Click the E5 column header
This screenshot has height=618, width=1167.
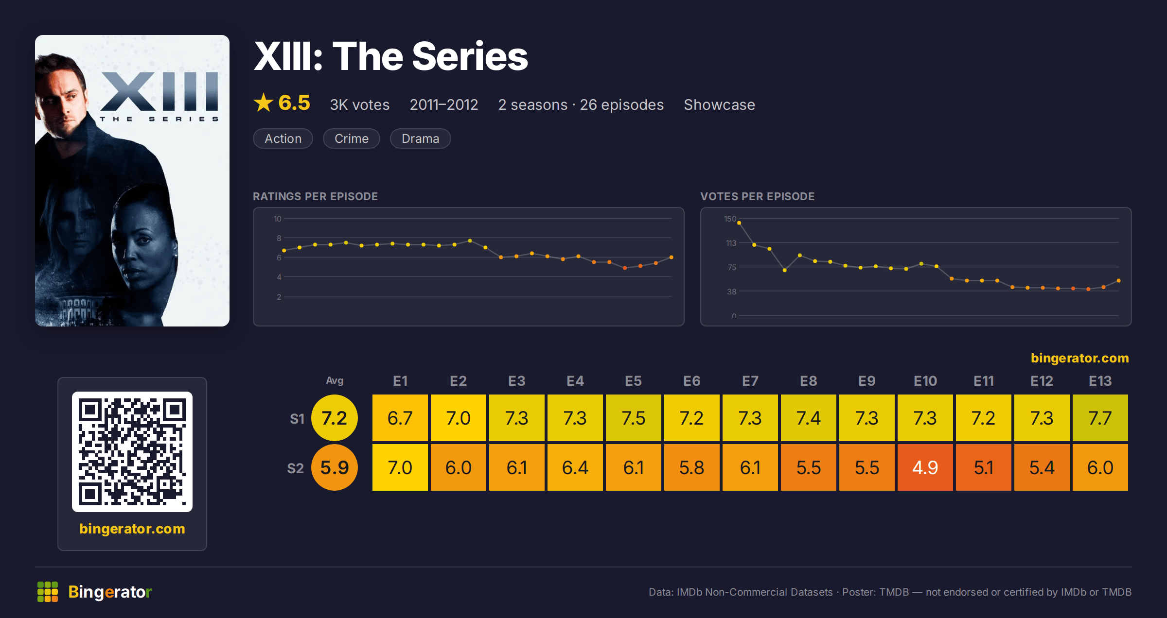pos(634,381)
